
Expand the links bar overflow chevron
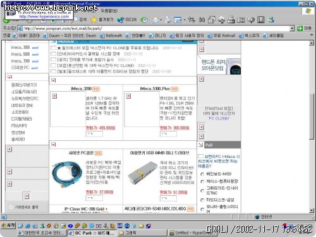click(x=312, y=35)
